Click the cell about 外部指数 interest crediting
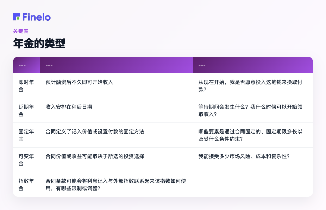The image size is (326, 210). tap(116, 184)
